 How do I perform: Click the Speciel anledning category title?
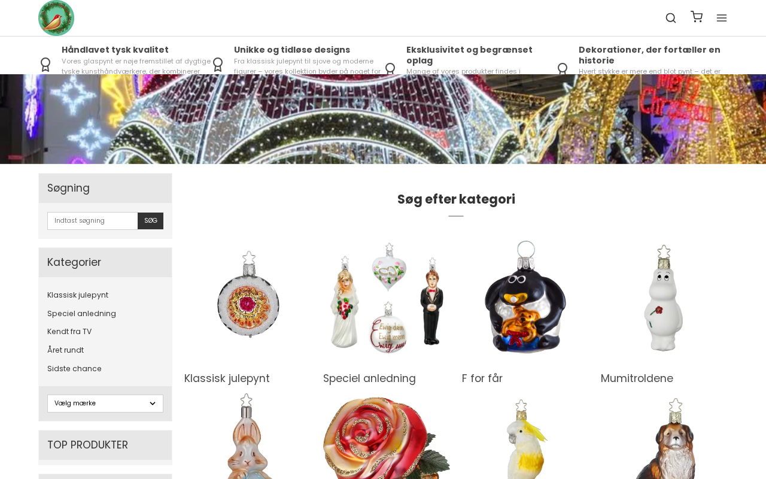[369, 378]
